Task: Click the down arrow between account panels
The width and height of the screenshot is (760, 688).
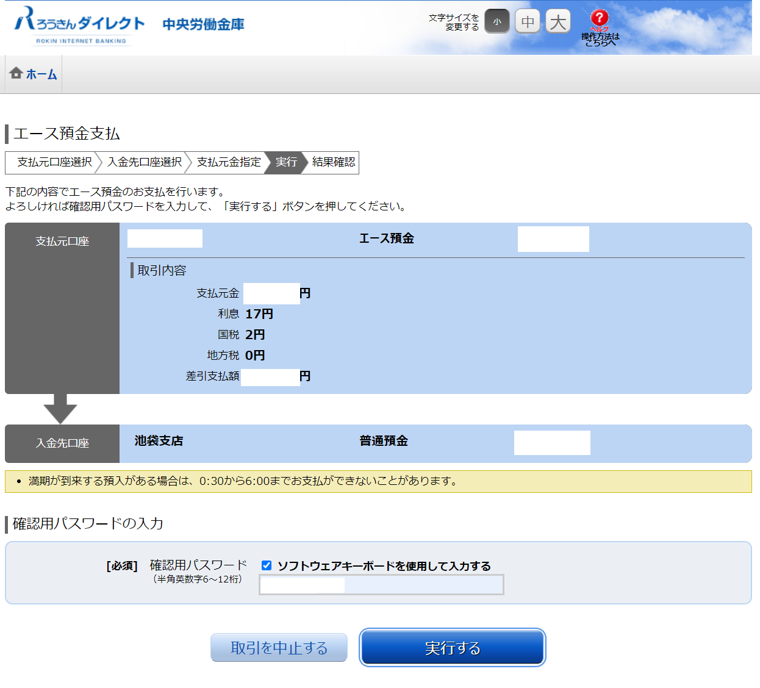Action: point(60,409)
